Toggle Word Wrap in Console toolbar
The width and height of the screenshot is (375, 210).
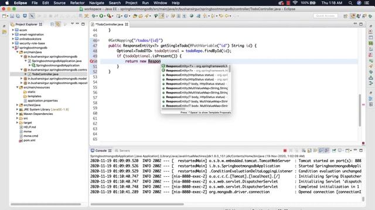point(315,150)
